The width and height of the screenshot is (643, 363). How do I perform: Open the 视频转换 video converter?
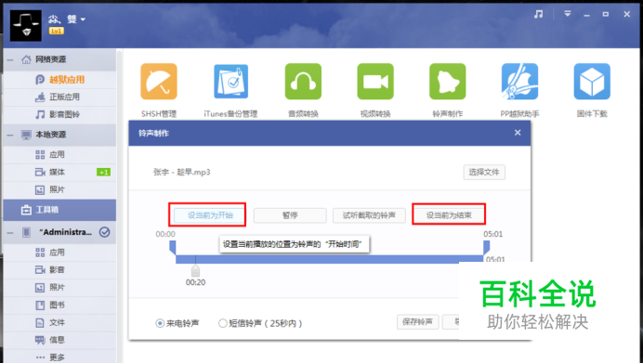375,82
